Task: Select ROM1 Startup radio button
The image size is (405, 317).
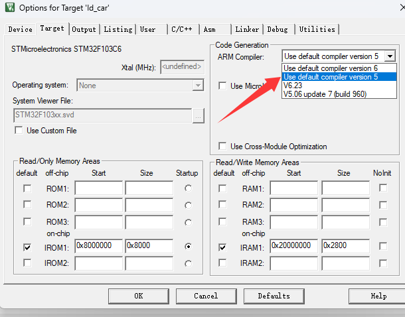Action: pos(189,188)
